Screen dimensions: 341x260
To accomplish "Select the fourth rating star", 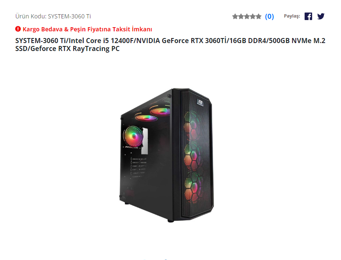I will pyautogui.click(x=253, y=16).
